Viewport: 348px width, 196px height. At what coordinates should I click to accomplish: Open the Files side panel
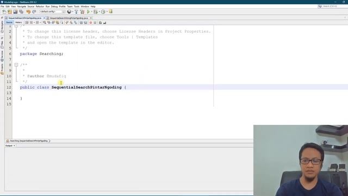[x=2, y=45]
